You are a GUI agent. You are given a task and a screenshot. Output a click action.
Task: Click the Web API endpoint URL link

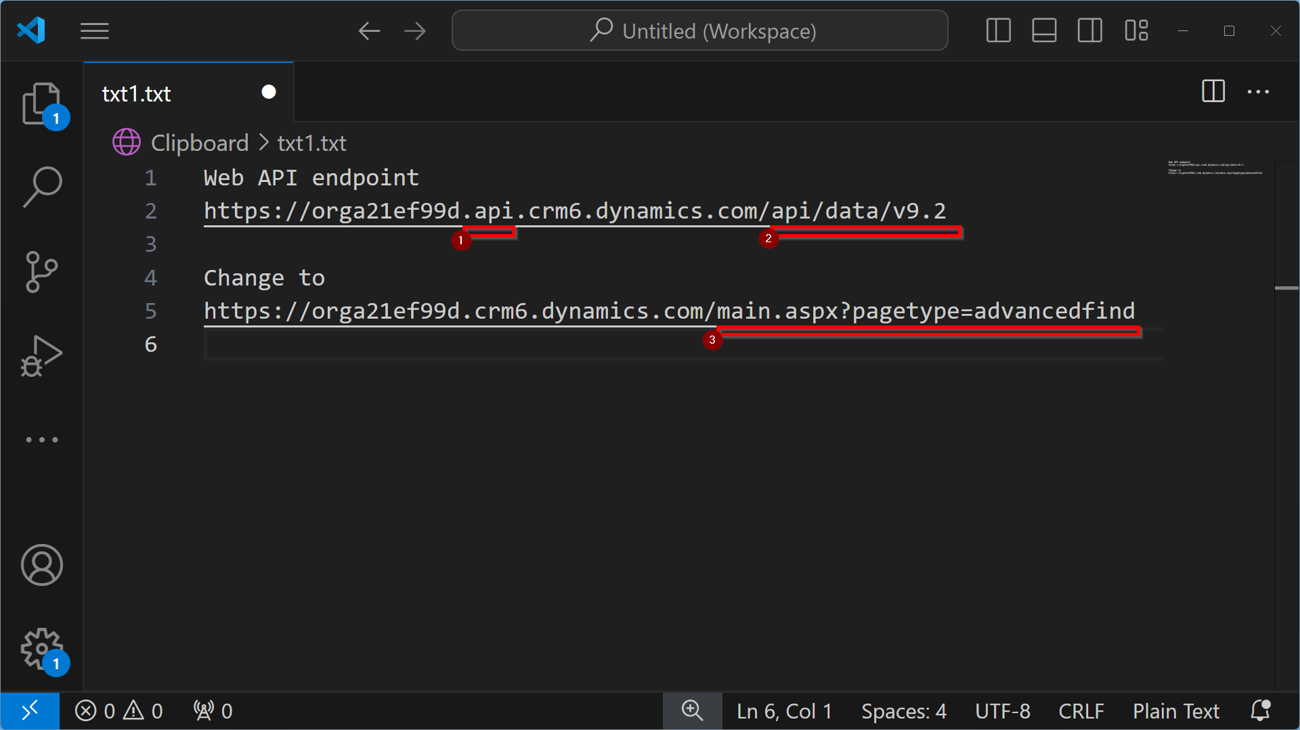tap(575, 211)
